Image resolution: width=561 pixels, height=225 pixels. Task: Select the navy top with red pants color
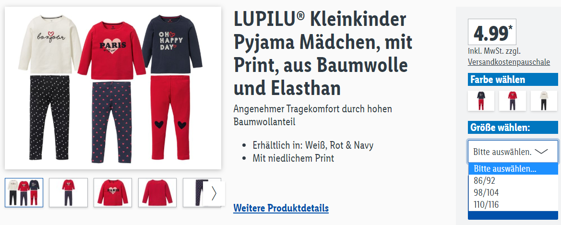(481, 101)
